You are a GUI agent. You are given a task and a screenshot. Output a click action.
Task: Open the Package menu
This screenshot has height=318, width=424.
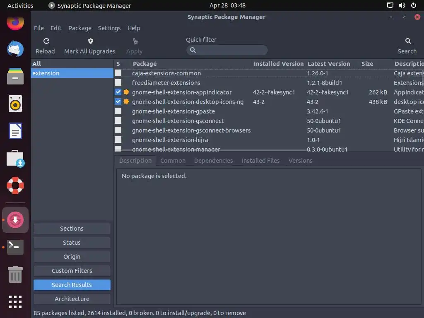point(80,28)
